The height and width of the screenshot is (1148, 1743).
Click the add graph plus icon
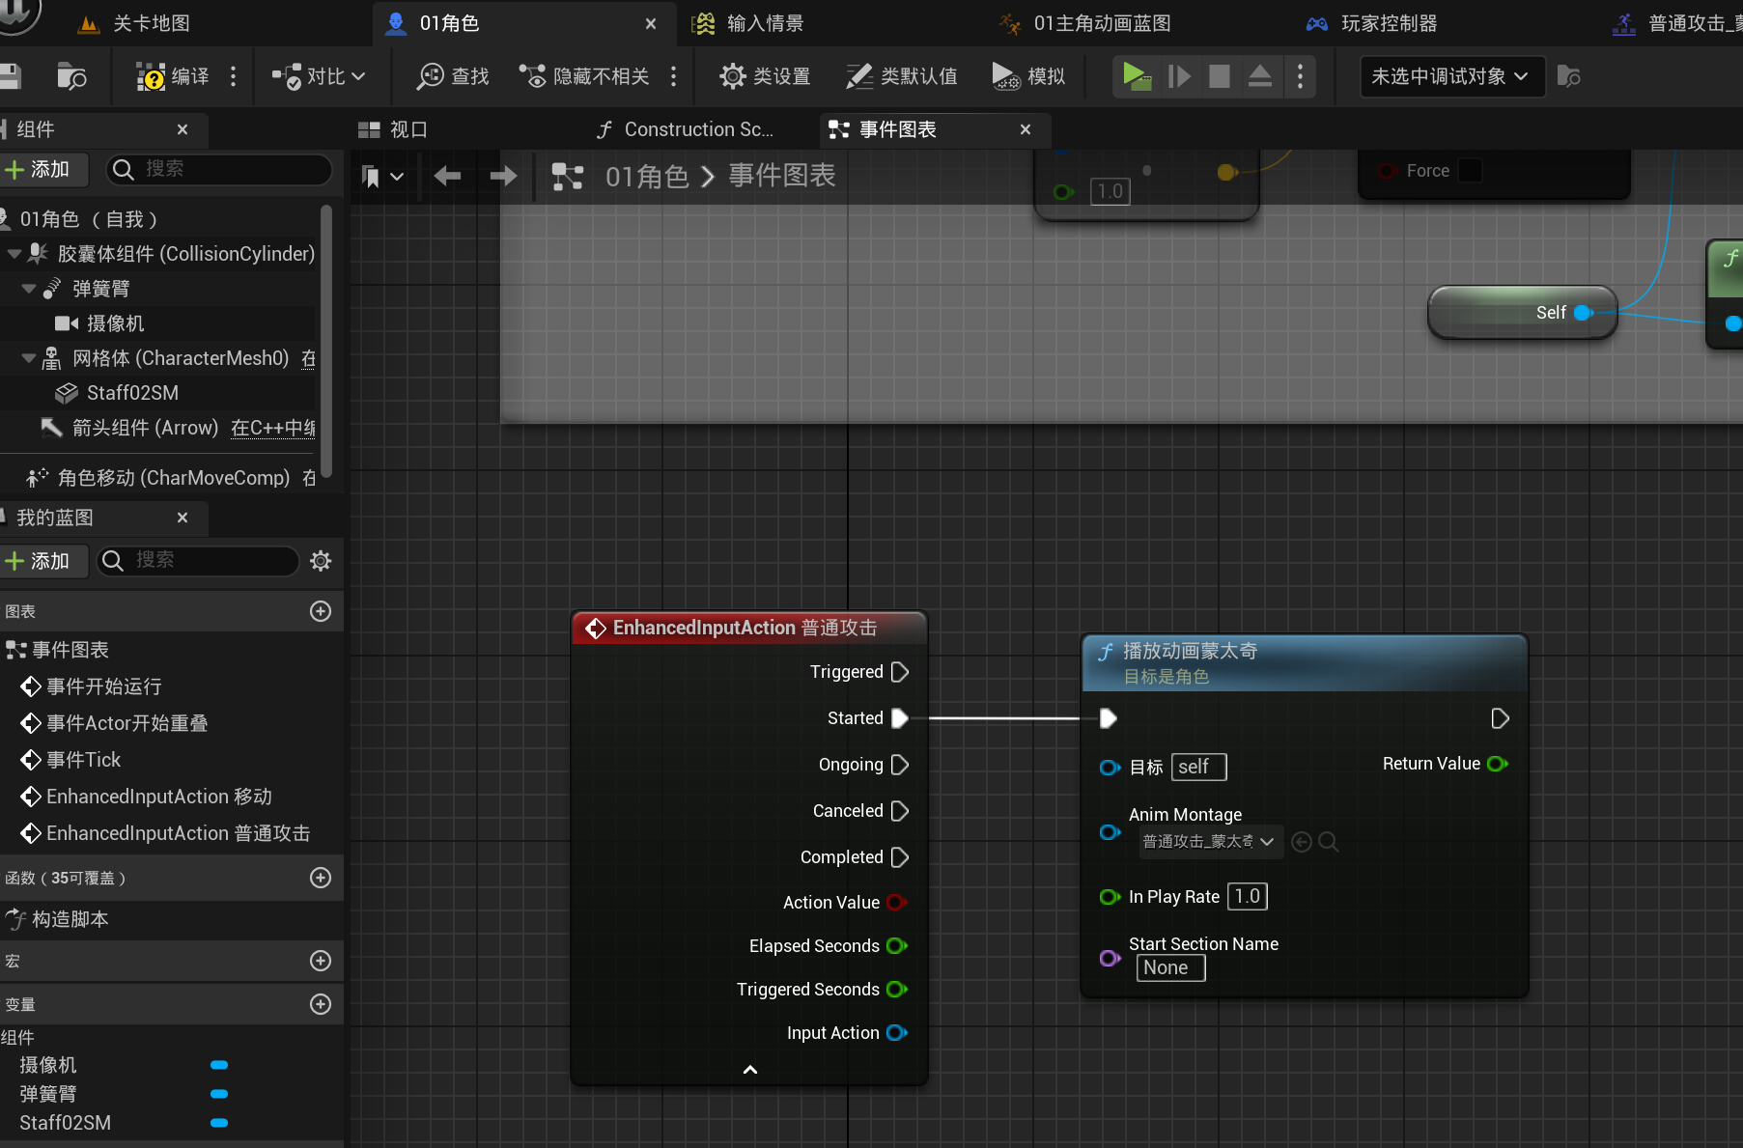[321, 611]
